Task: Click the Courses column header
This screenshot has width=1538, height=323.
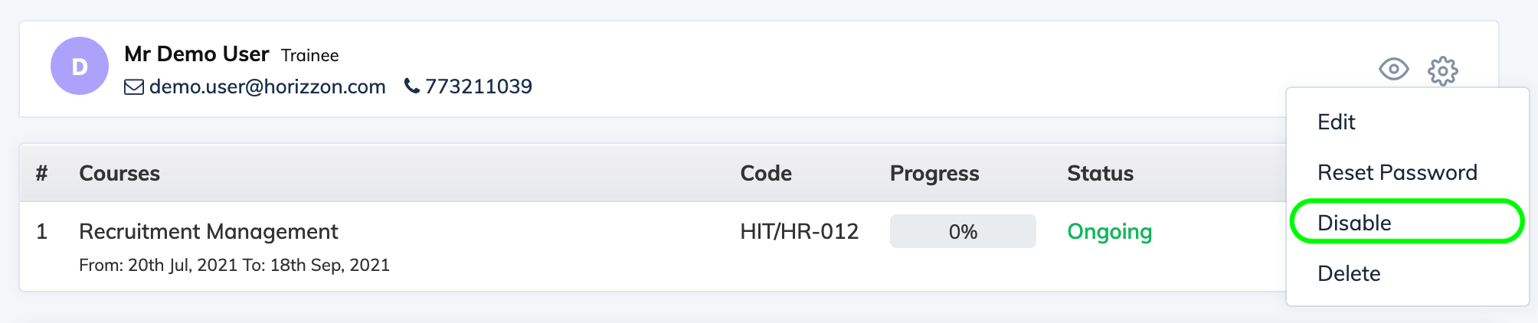Action: point(119,173)
